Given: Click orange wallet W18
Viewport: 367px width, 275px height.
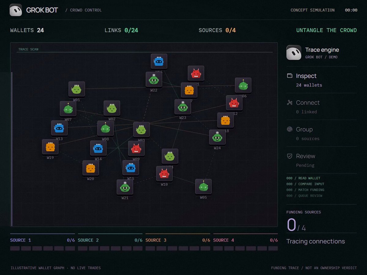Looking at the screenshot, I should [225, 120].
